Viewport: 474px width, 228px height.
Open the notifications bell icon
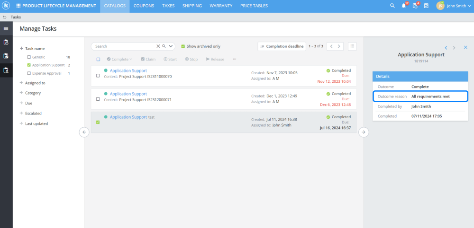(404, 6)
